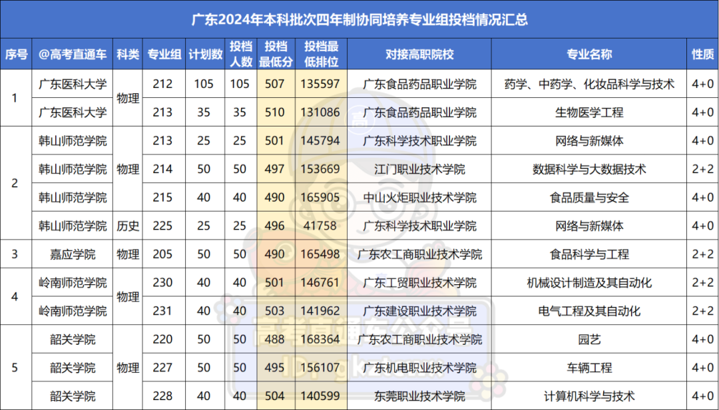Click rank value 141962
Image resolution: width=719 pixels, height=410 pixels.
click(x=320, y=311)
